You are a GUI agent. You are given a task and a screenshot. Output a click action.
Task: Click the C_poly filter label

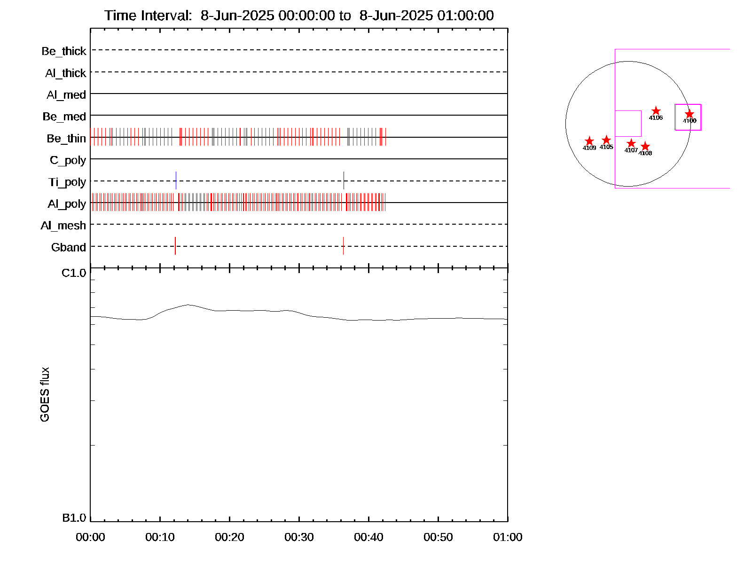[68, 160]
